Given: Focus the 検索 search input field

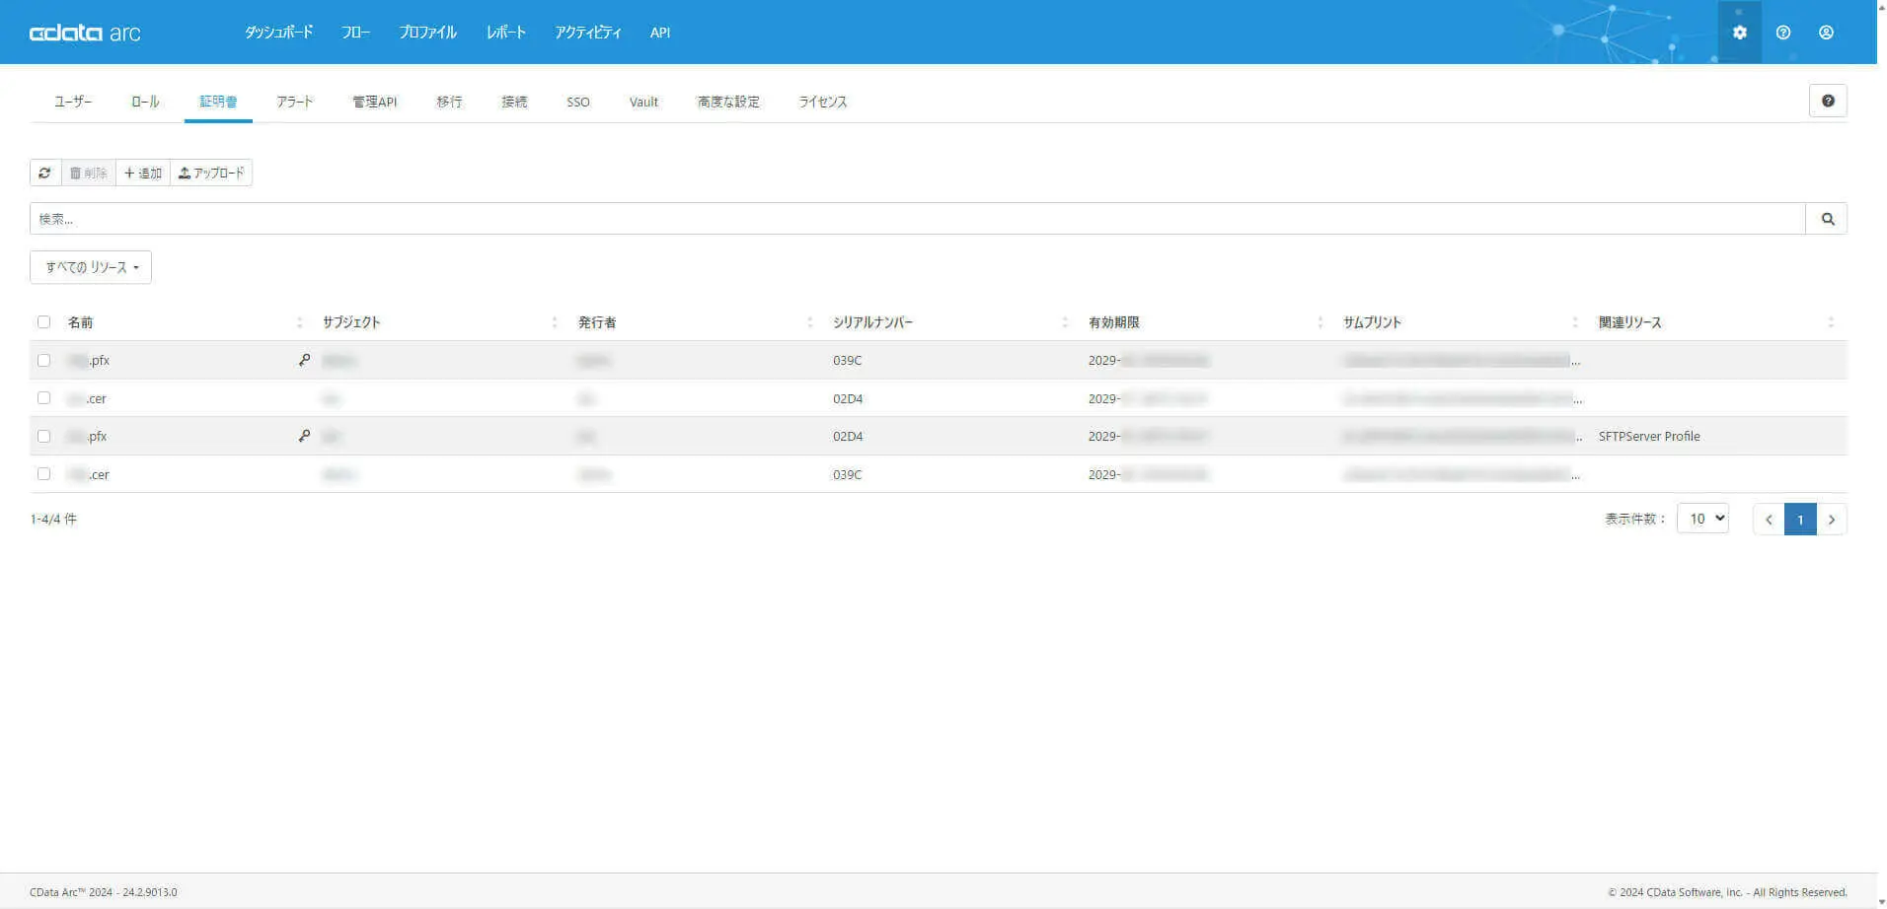Looking at the screenshot, I should (918, 219).
